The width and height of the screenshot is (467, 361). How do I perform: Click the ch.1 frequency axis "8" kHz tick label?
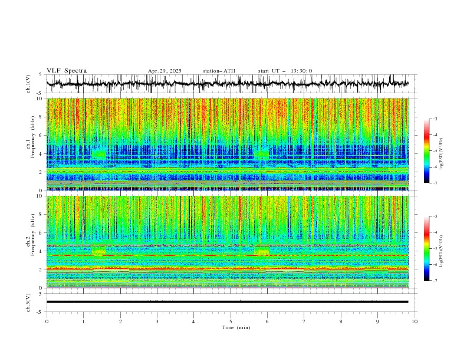41,117
